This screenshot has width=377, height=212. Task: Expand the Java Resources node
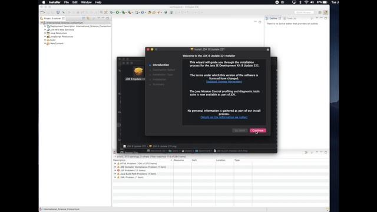click(45, 33)
